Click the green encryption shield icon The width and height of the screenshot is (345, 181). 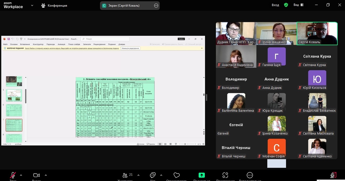[286, 5]
